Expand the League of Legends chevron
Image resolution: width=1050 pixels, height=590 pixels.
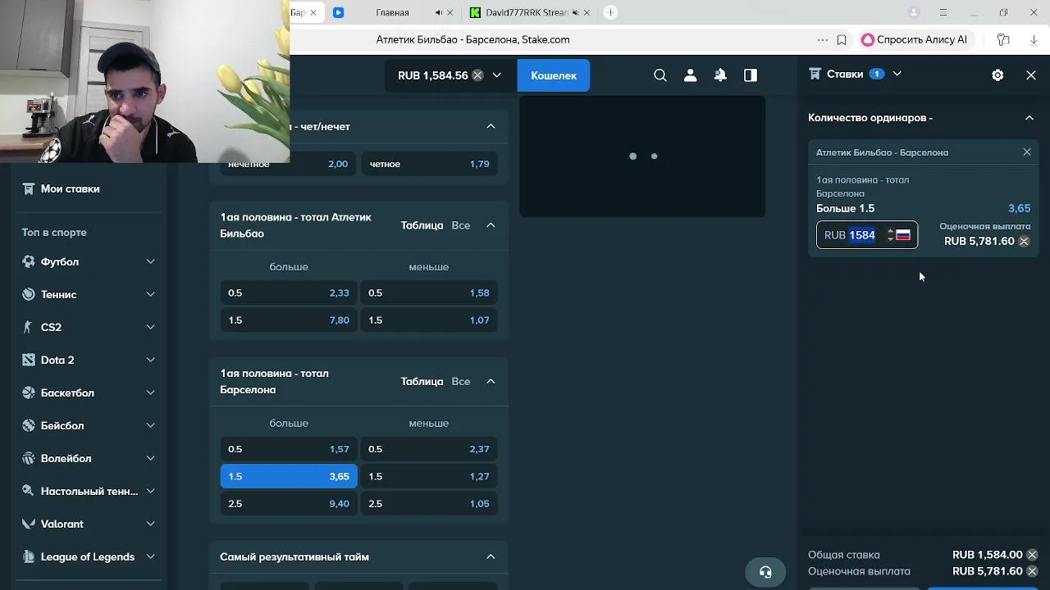coord(150,556)
